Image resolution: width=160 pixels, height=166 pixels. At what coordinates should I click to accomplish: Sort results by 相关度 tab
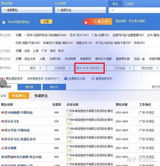(x=29, y=87)
